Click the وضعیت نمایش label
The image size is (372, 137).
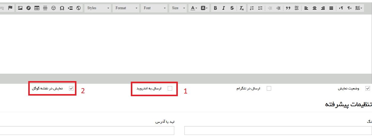tap(348, 88)
